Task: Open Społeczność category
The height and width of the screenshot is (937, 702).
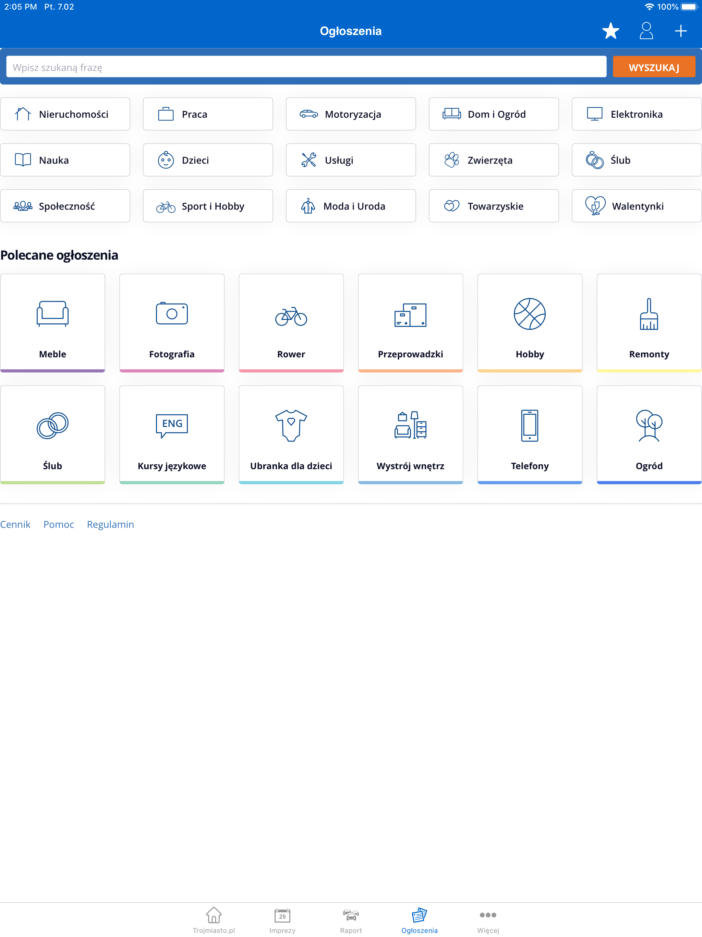Action: 65,206
